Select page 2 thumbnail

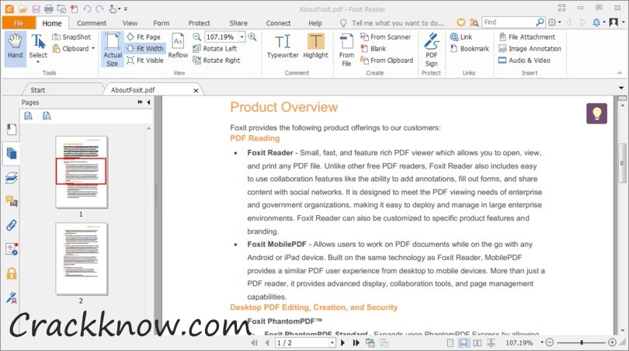(82, 259)
